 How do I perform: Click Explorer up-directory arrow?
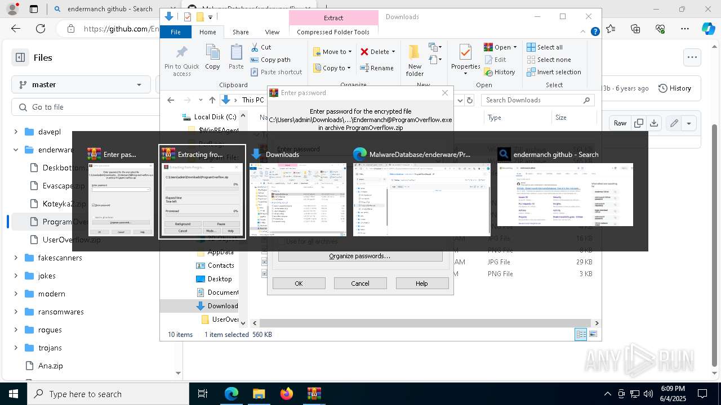[212, 100]
